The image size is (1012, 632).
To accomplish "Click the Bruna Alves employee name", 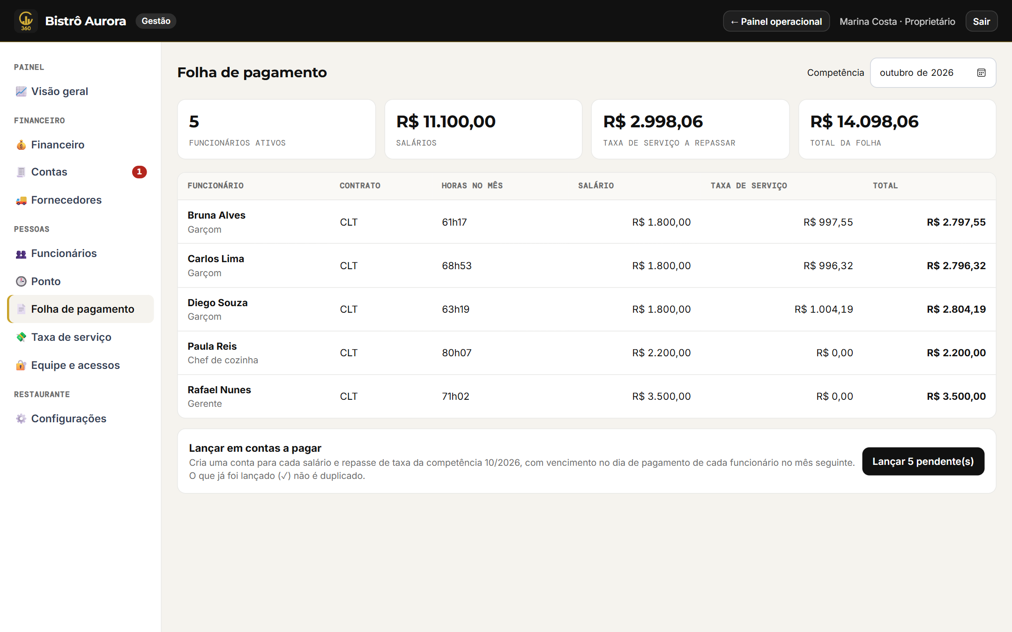I will 216,215.
